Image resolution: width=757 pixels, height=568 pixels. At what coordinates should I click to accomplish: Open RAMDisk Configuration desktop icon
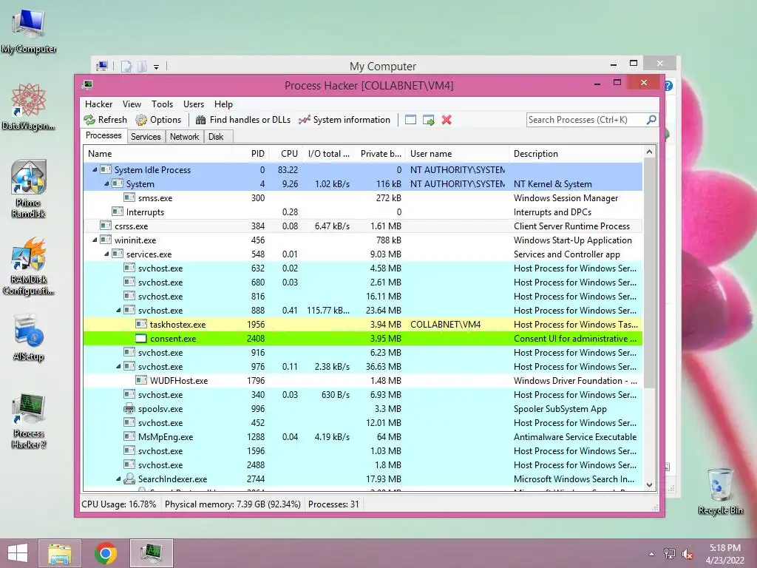(x=29, y=266)
